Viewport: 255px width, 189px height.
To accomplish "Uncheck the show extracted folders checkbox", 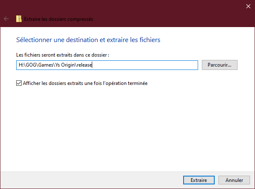I will (19, 83).
